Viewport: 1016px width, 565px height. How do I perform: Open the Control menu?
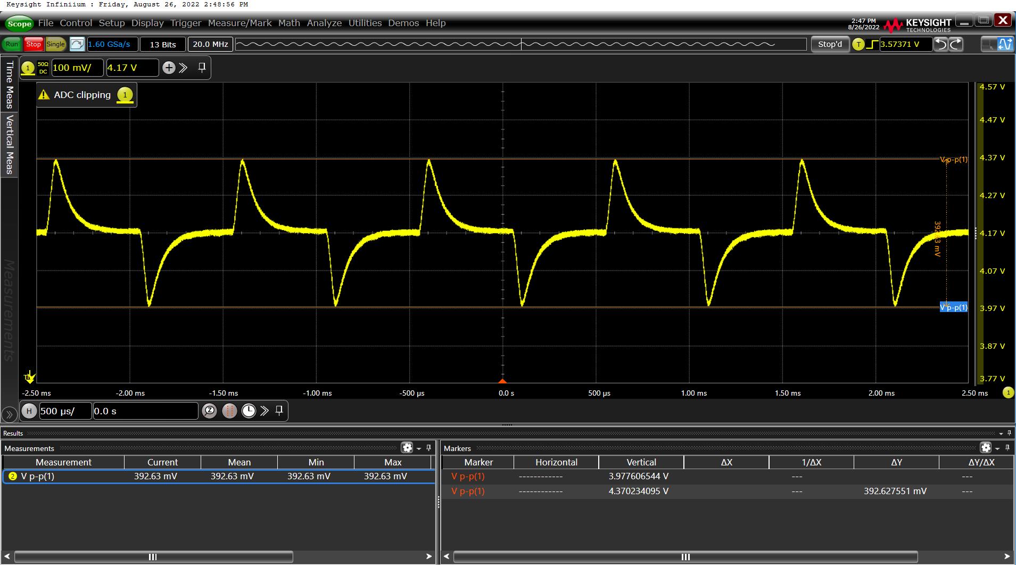point(76,23)
